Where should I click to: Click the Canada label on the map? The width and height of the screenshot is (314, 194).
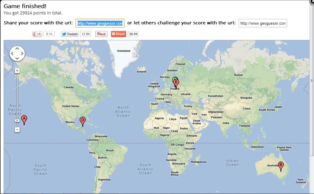pyautogui.click(x=68, y=87)
